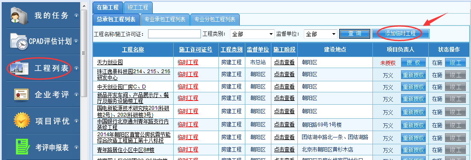Click 竣工 button for 天力创业园

455,63
